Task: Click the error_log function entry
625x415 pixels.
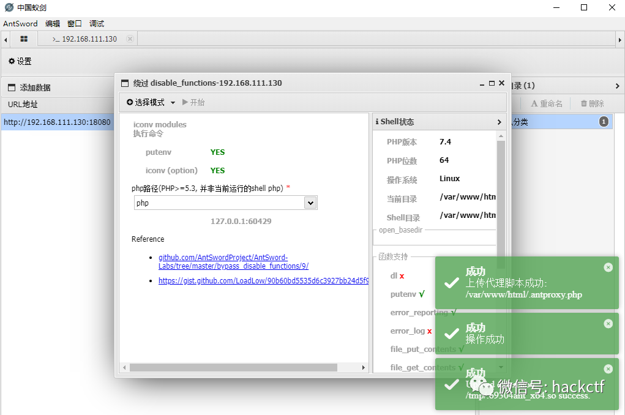Action: click(411, 331)
